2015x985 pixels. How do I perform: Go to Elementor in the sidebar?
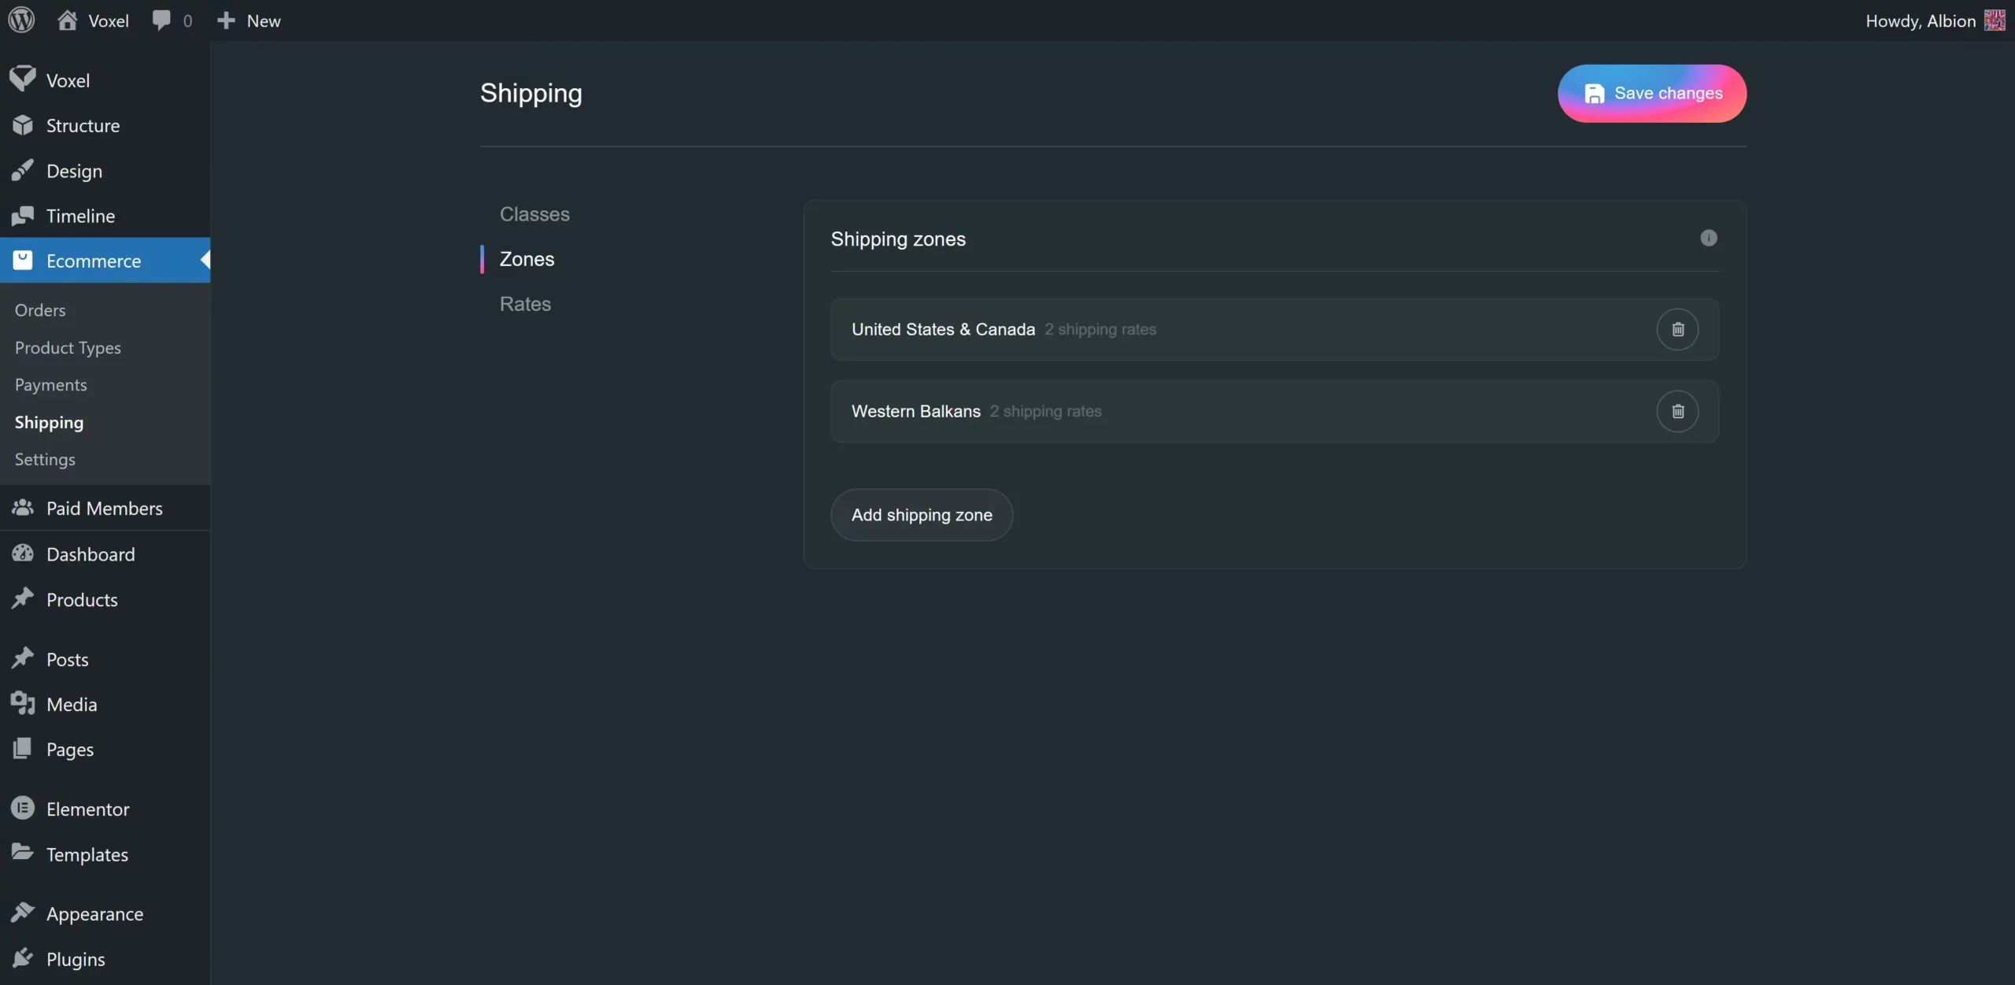[87, 809]
